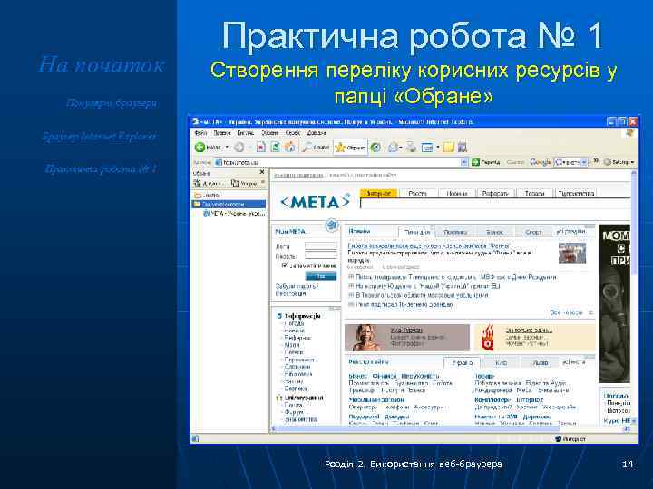Click the grey Forward arrow button
This screenshot has width=653, height=489.
pyautogui.click(x=239, y=148)
